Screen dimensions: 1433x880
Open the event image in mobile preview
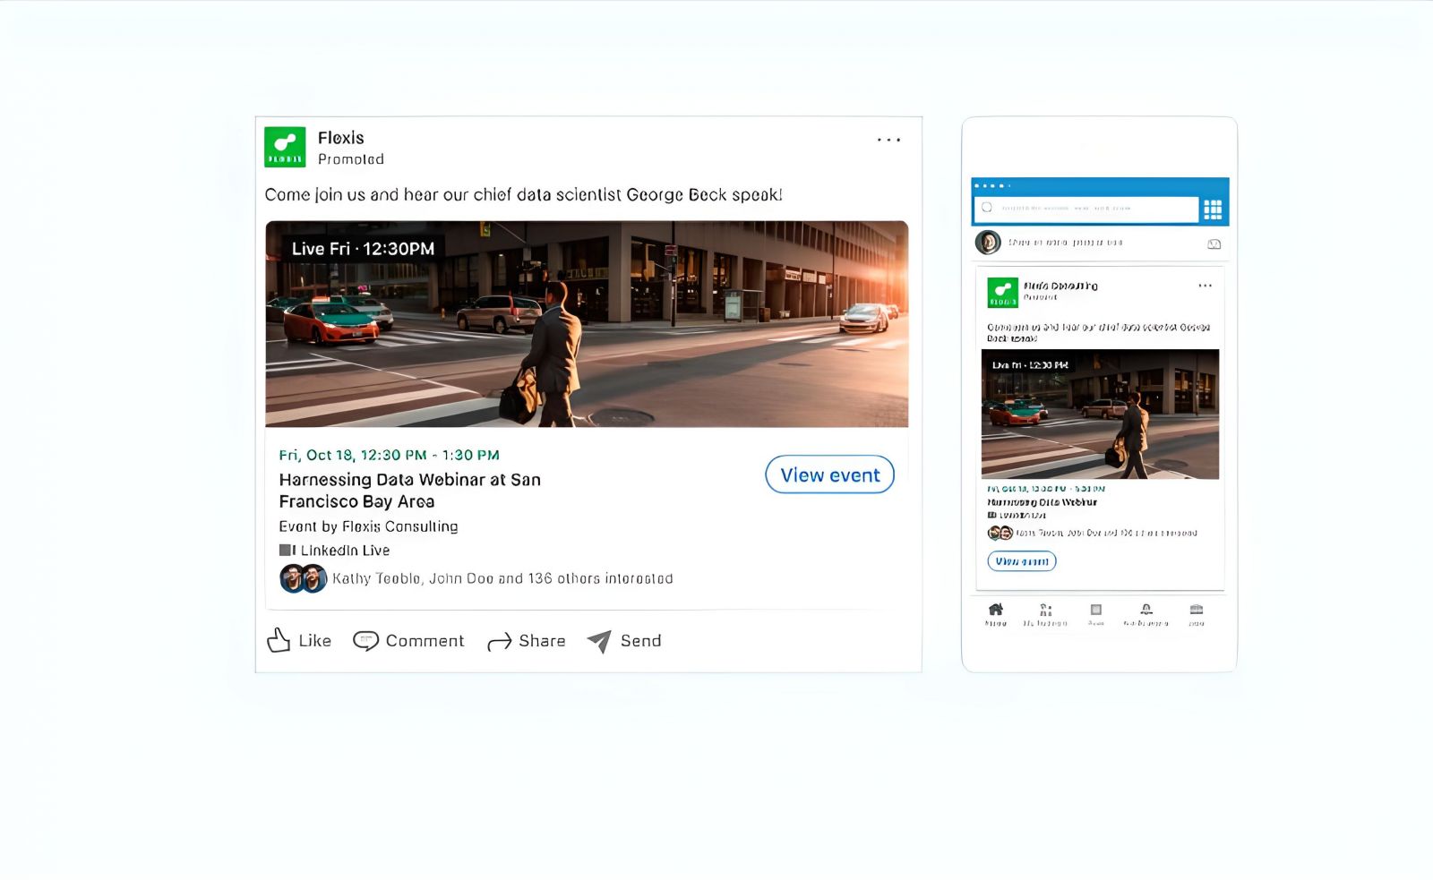tap(1100, 414)
